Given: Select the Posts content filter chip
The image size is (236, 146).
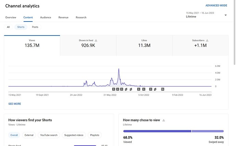Looking at the screenshot, I should point(35,27).
